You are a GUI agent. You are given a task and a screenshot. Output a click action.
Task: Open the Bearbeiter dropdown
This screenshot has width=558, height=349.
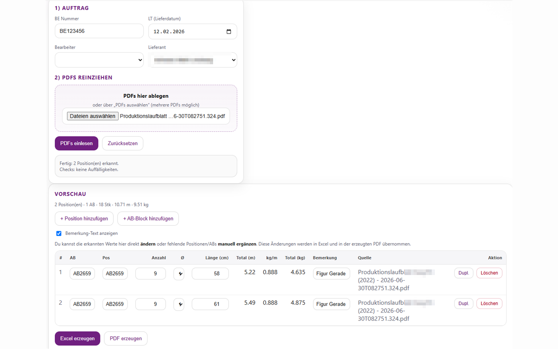pyautogui.click(x=99, y=60)
